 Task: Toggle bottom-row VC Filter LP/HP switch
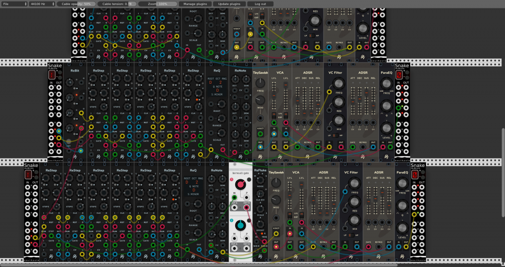tap(351, 235)
